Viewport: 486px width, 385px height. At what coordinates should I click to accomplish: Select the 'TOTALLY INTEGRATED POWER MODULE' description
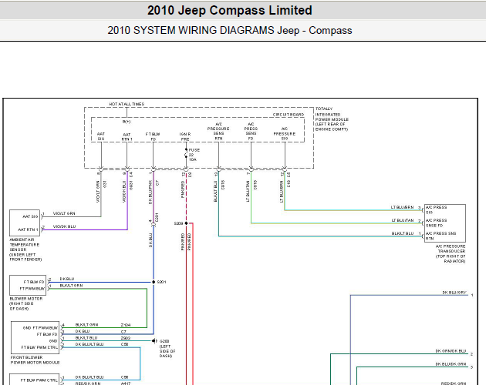pos(332,119)
